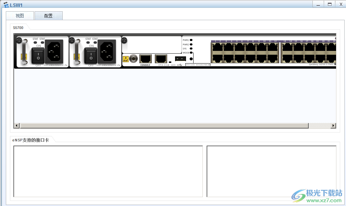Select Ethernet port 2 on the S5700
The image size is (346, 206).
coord(217,58)
